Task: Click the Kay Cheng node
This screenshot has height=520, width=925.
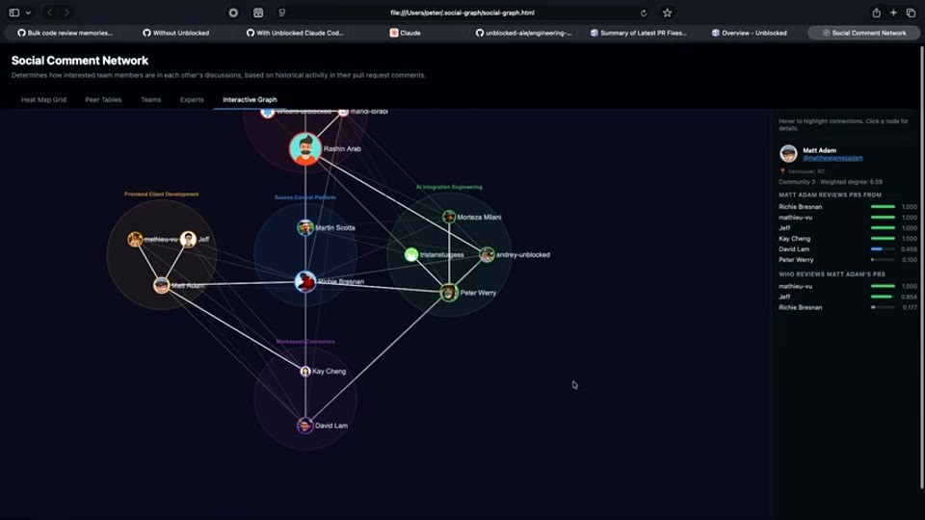Action: click(305, 371)
